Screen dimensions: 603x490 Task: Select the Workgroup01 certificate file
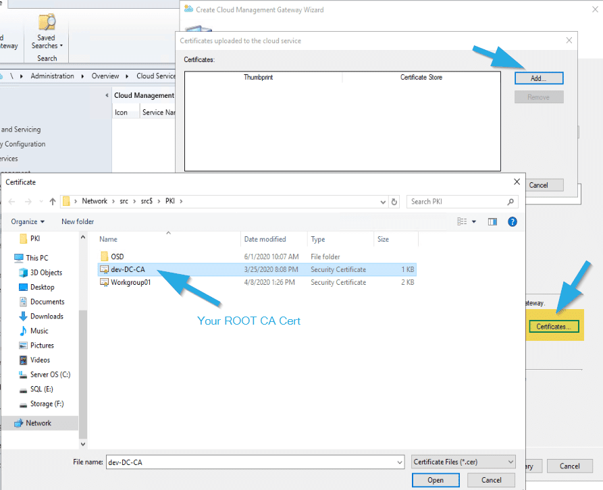click(x=130, y=282)
